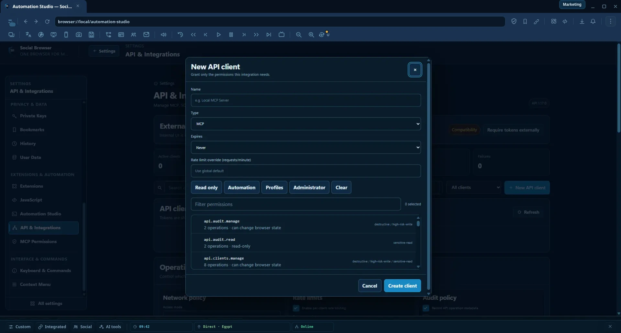Click the skip-to-end playback icon

click(x=269, y=35)
